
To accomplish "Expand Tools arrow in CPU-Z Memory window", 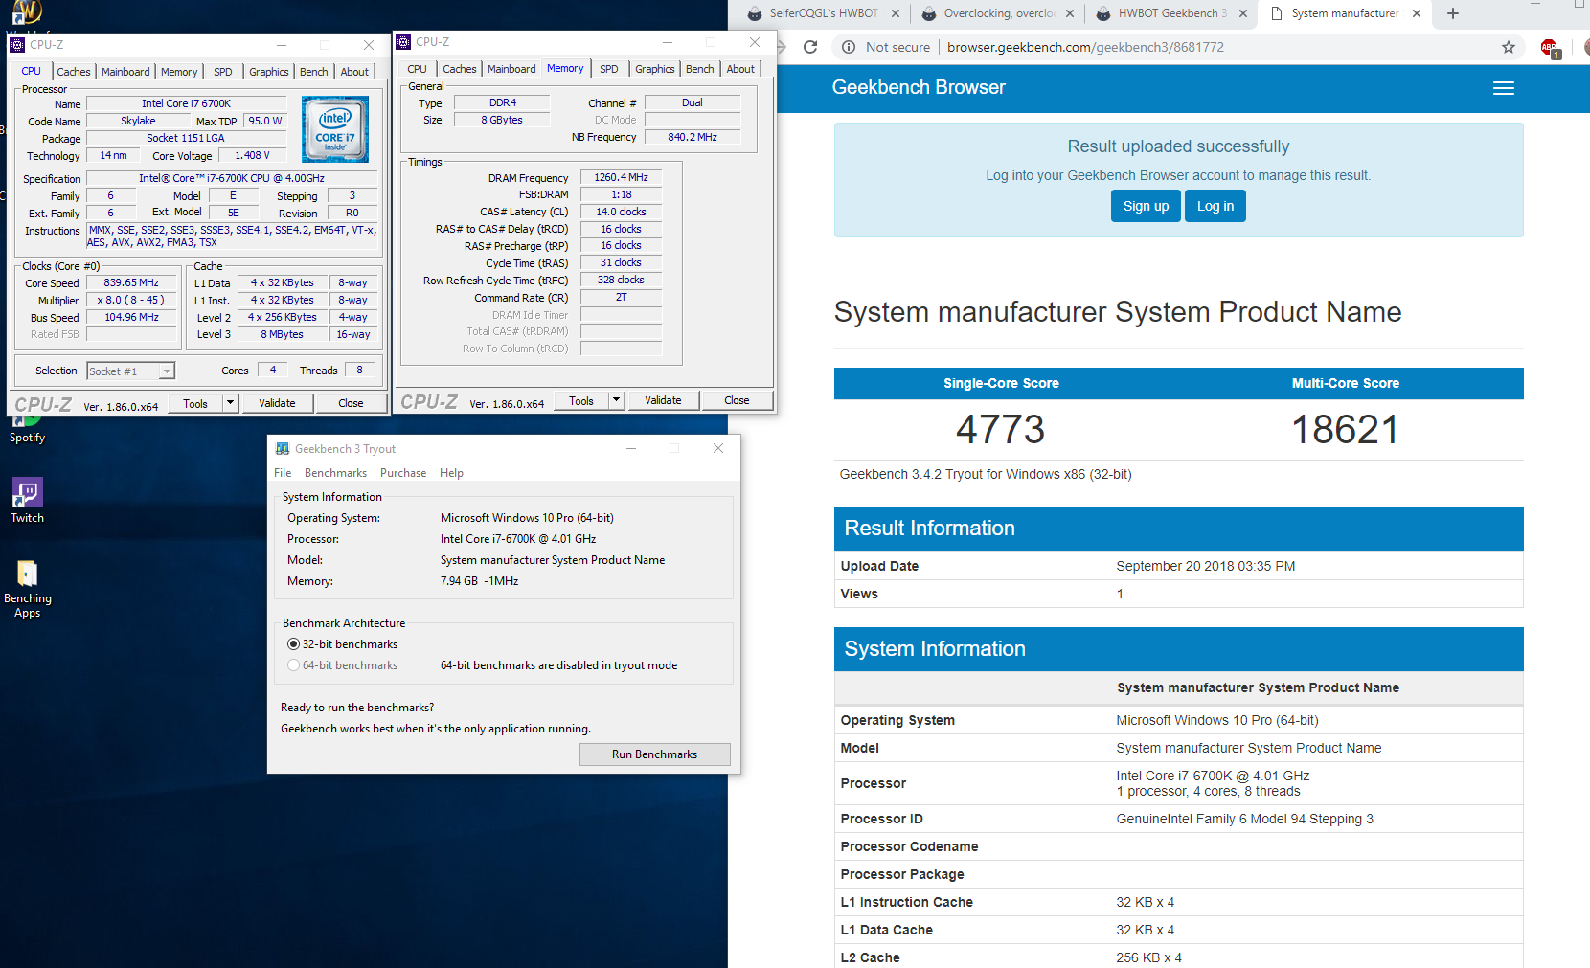I will [616, 400].
